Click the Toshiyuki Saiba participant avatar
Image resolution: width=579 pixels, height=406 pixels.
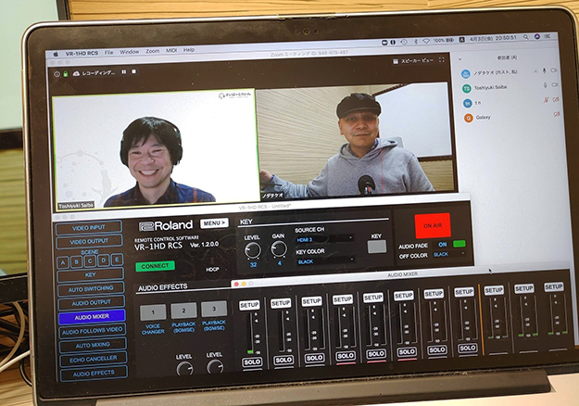pyautogui.click(x=467, y=88)
